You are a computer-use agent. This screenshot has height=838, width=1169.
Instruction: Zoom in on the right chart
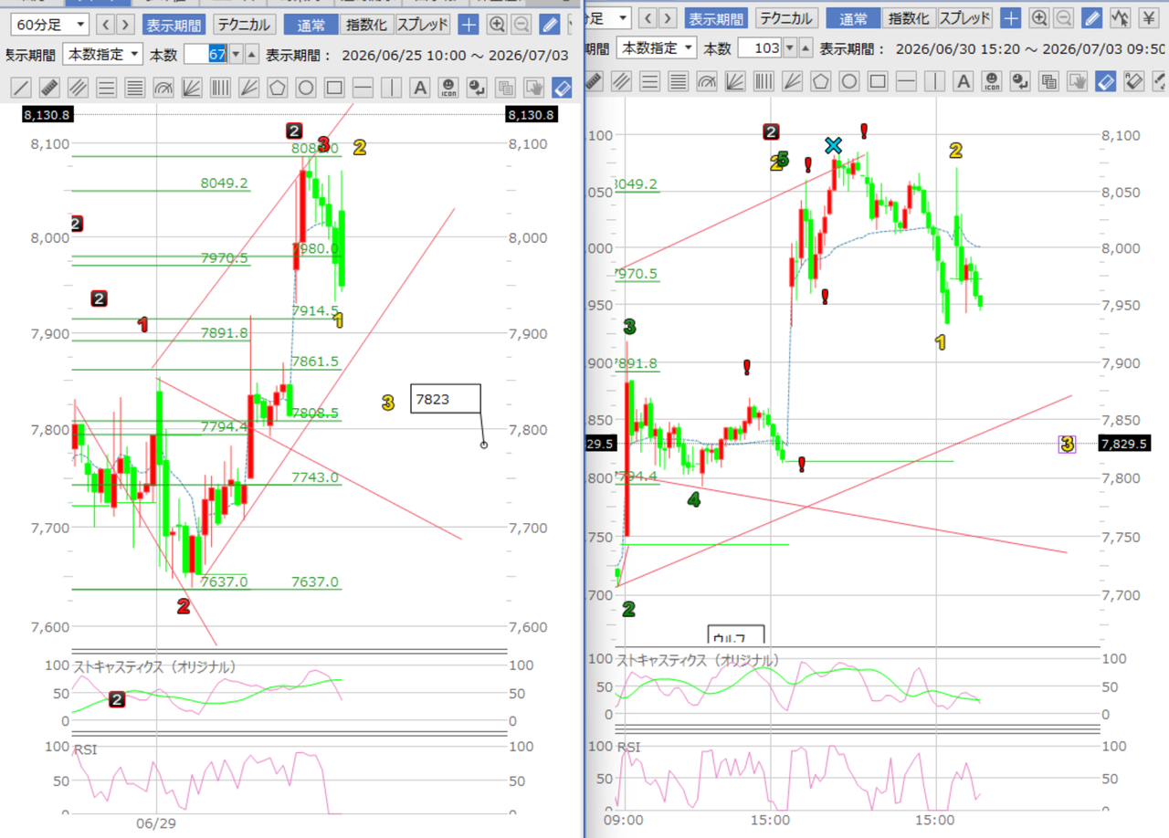coord(1039,18)
